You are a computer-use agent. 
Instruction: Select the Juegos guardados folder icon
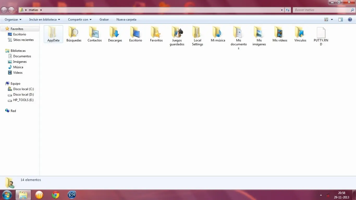pos(177,32)
